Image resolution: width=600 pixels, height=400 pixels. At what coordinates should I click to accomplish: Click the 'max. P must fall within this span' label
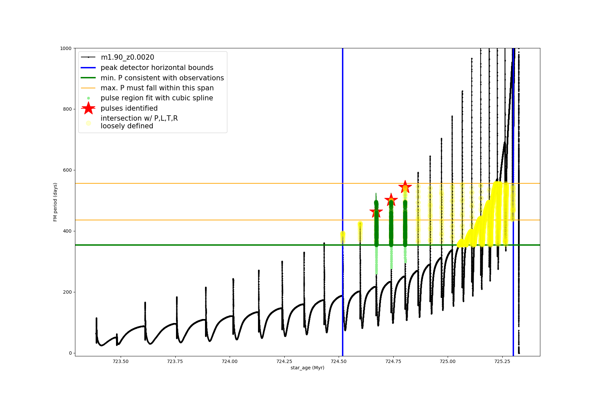tap(157, 88)
